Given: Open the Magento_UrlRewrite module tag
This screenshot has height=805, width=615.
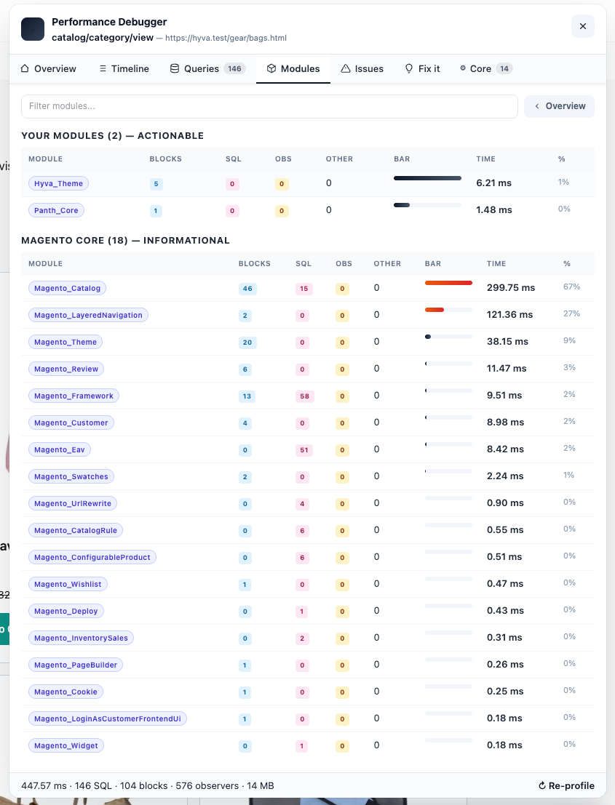Looking at the screenshot, I should pos(73,503).
